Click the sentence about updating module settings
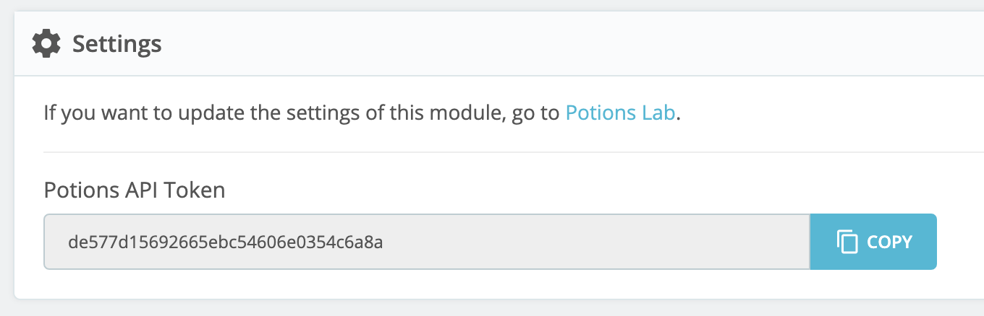 [x=362, y=113]
